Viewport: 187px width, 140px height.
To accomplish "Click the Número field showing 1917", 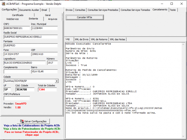I will [x=52, y=63].
